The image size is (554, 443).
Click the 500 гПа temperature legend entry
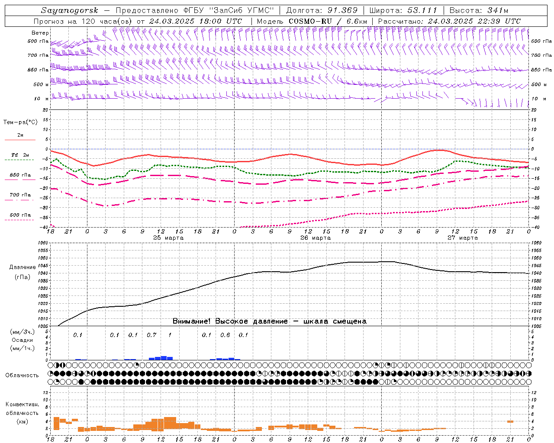pos(20,215)
